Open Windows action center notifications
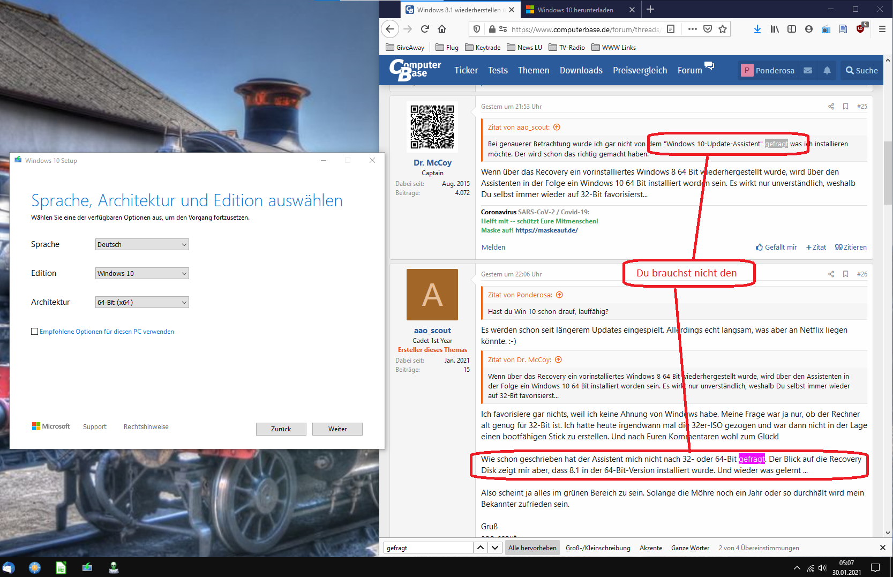The image size is (893, 577). [x=875, y=567]
